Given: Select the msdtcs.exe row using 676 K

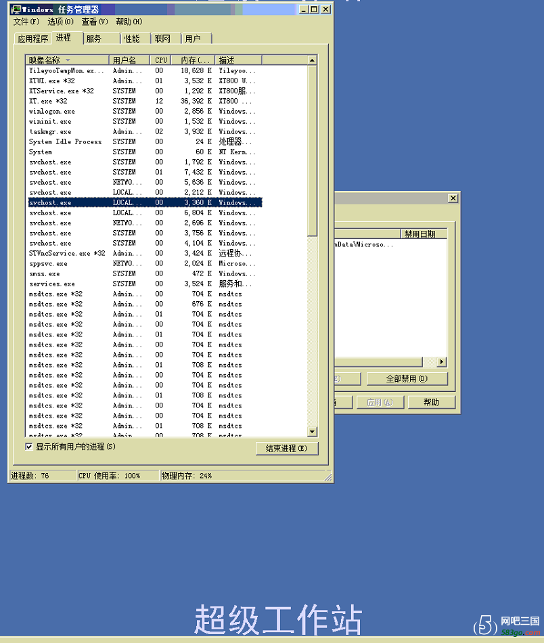Looking at the screenshot, I should point(145,304).
